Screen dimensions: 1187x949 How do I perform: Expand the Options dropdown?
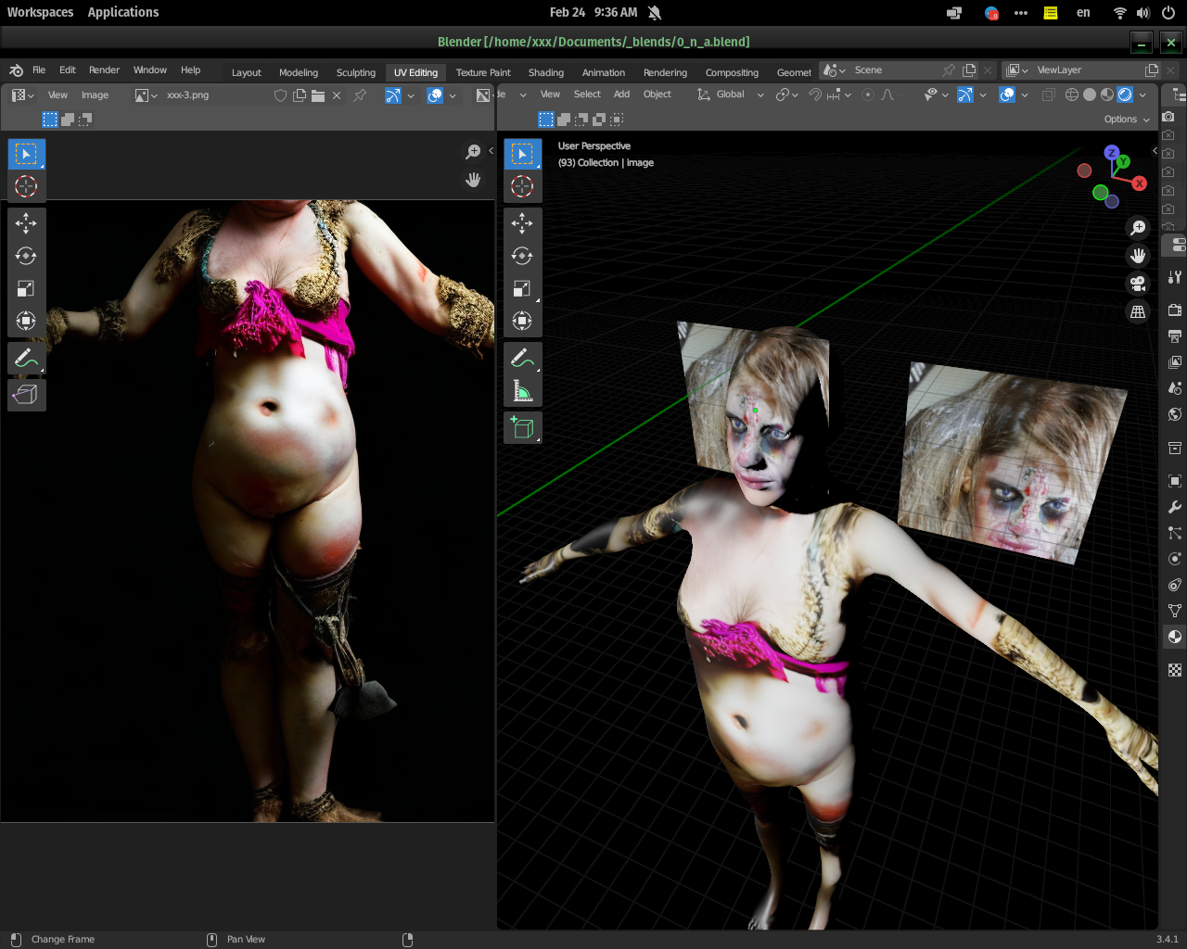(1126, 120)
